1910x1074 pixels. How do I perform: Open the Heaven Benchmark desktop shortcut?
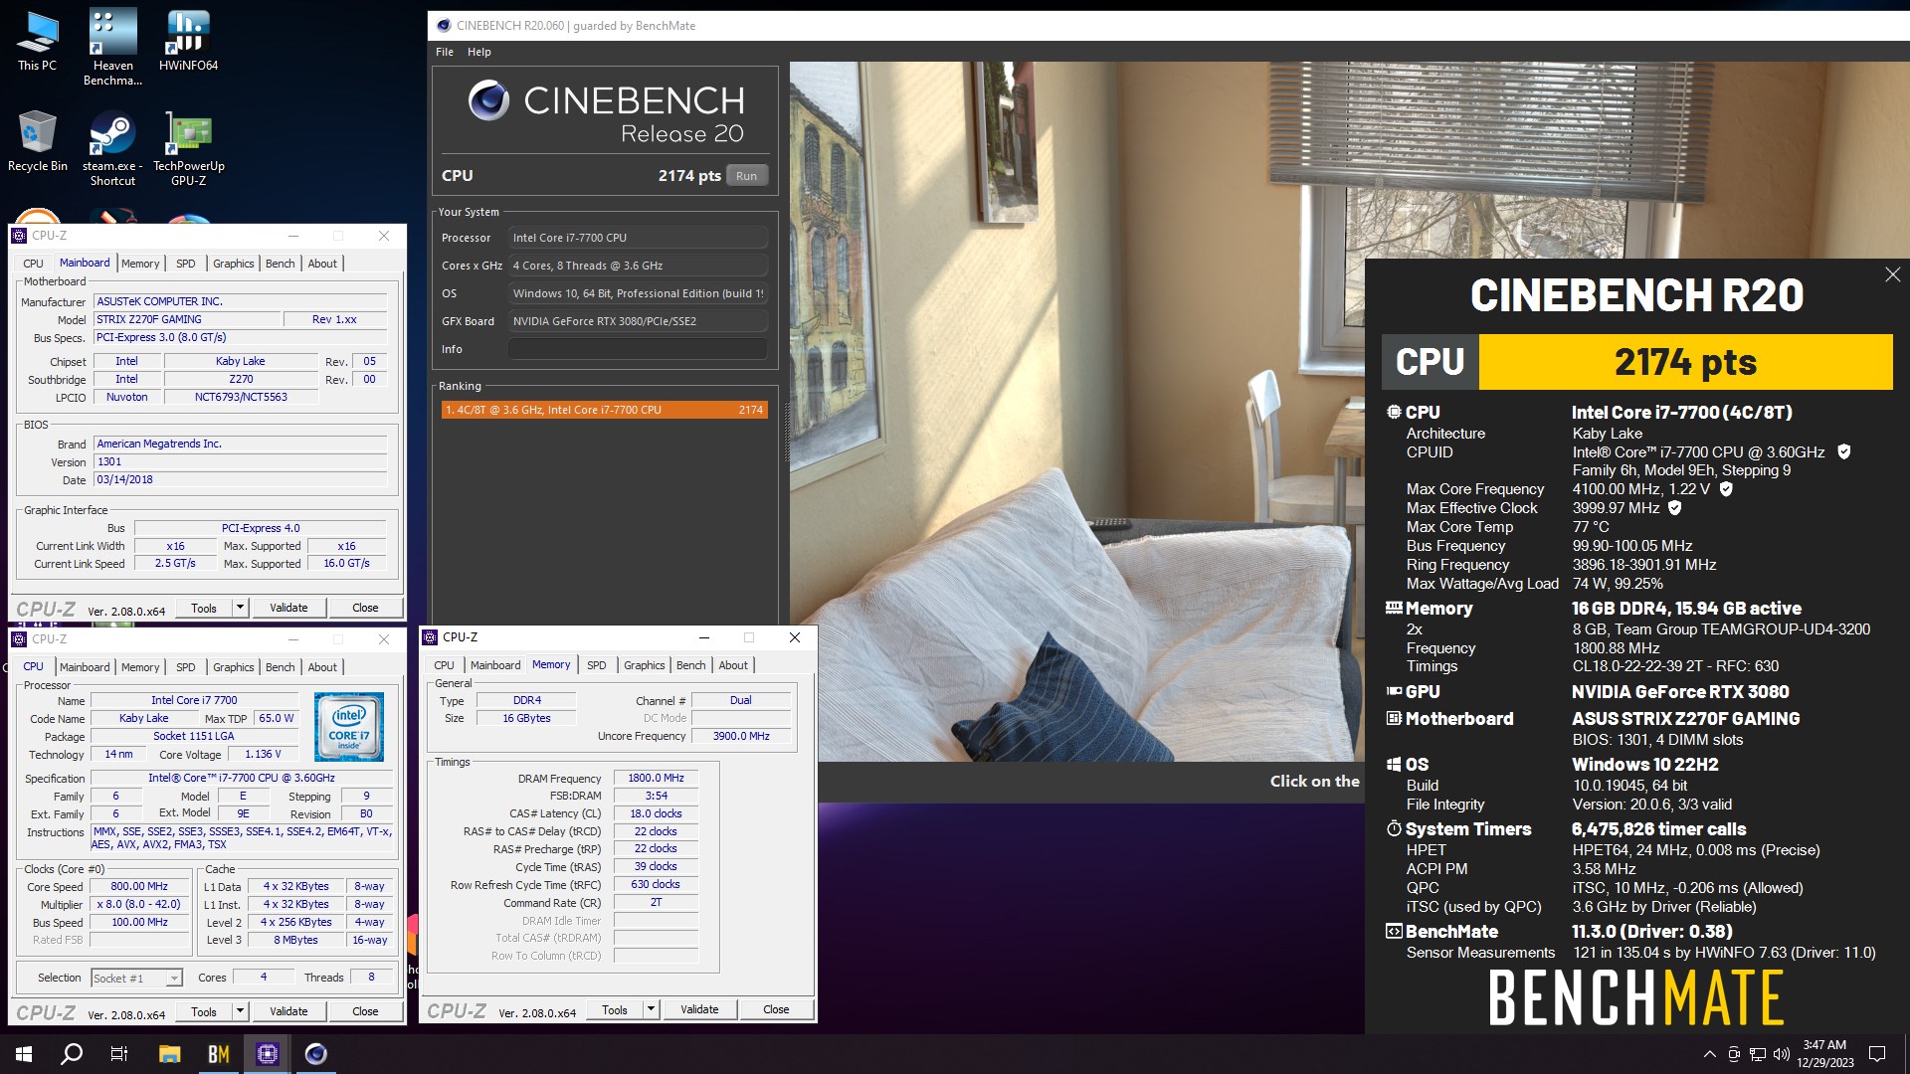tap(112, 48)
